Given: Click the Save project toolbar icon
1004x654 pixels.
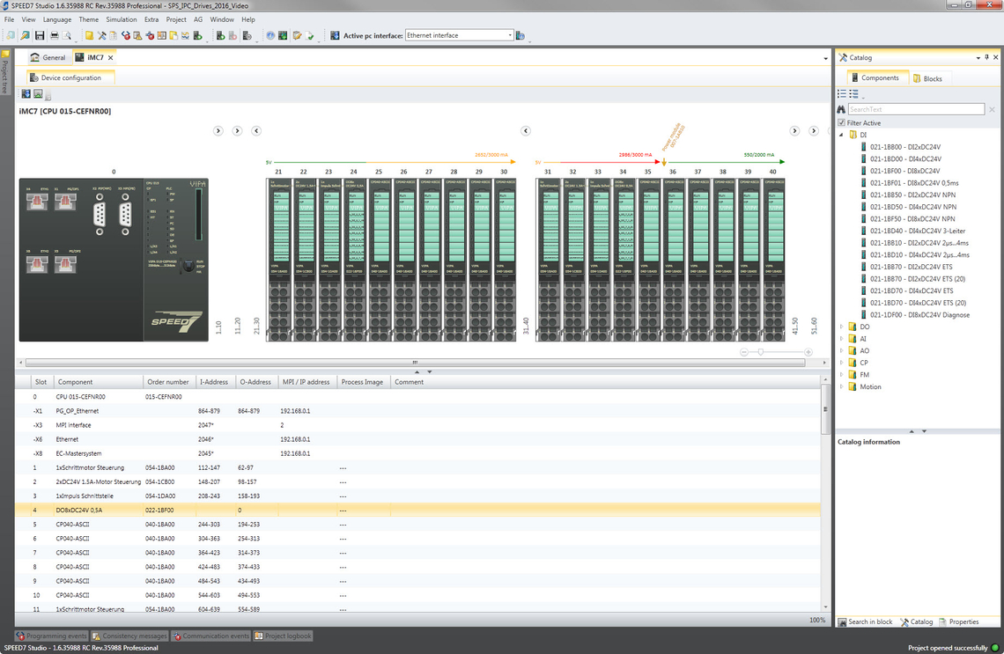Looking at the screenshot, I should click(x=39, y=36).
